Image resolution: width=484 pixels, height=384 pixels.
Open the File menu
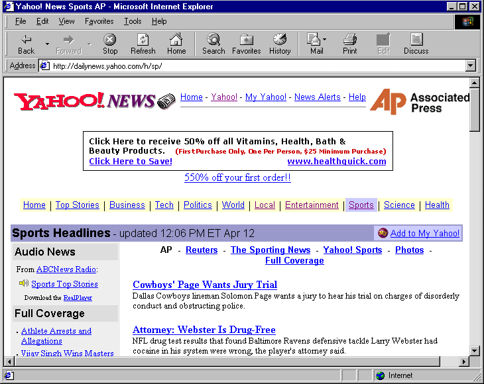click(21, 21)
